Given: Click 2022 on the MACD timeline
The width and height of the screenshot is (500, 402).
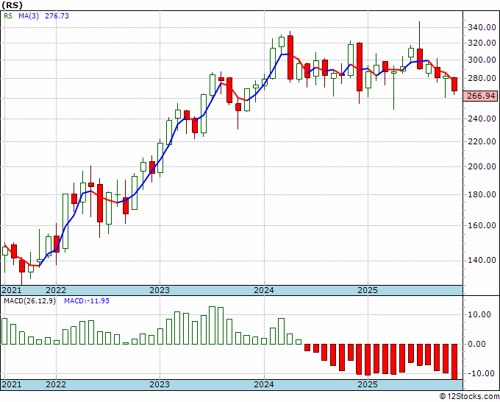Looking at the screenshot, I should click(56, 384).
